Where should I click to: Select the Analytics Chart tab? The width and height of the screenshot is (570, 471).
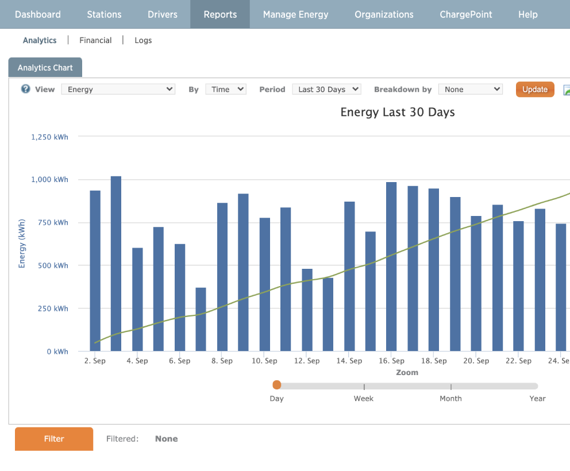pyautogui.click(x=45, y=68)
